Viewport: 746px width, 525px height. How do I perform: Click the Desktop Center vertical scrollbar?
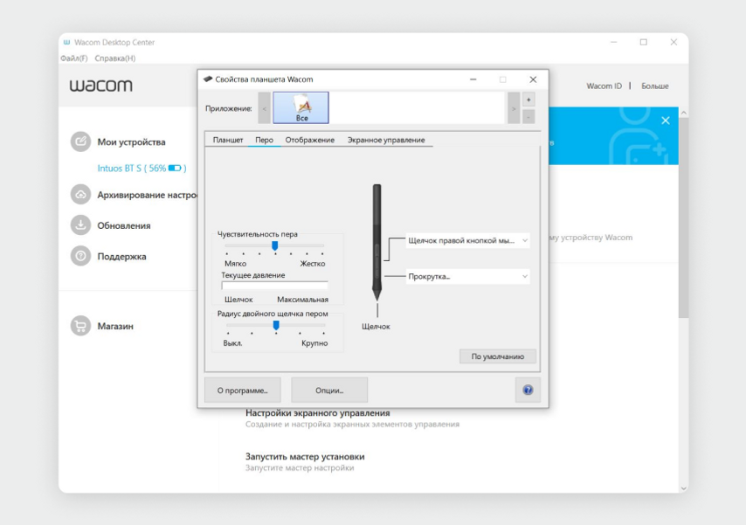pos(684,218)
